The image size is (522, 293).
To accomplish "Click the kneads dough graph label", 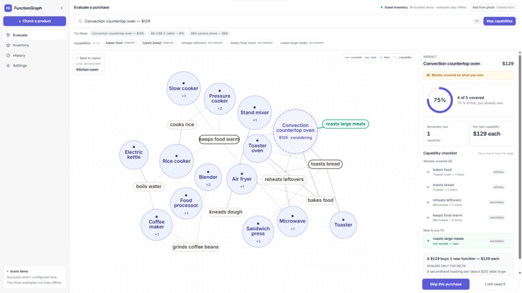I will (x=226, y=212).
